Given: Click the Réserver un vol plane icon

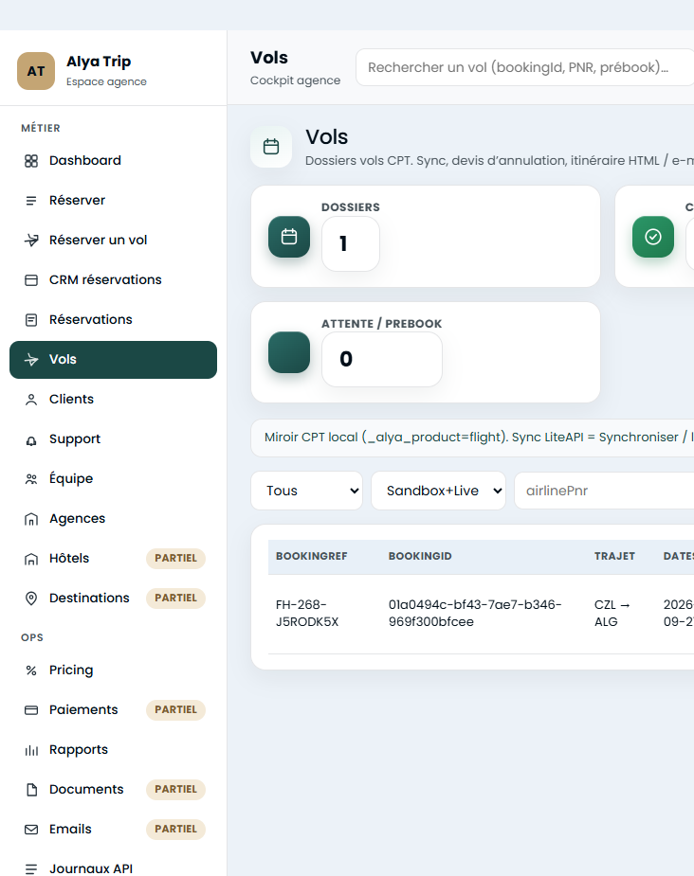Looking at the screenshot, I should (x=31, y=241).
